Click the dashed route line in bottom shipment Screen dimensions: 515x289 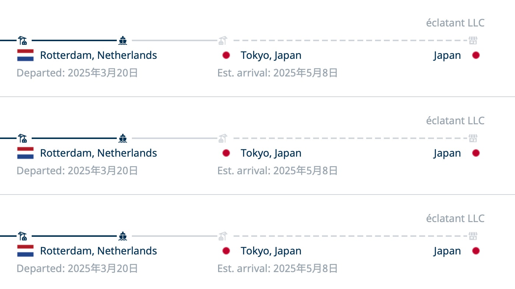click(350, 236)
